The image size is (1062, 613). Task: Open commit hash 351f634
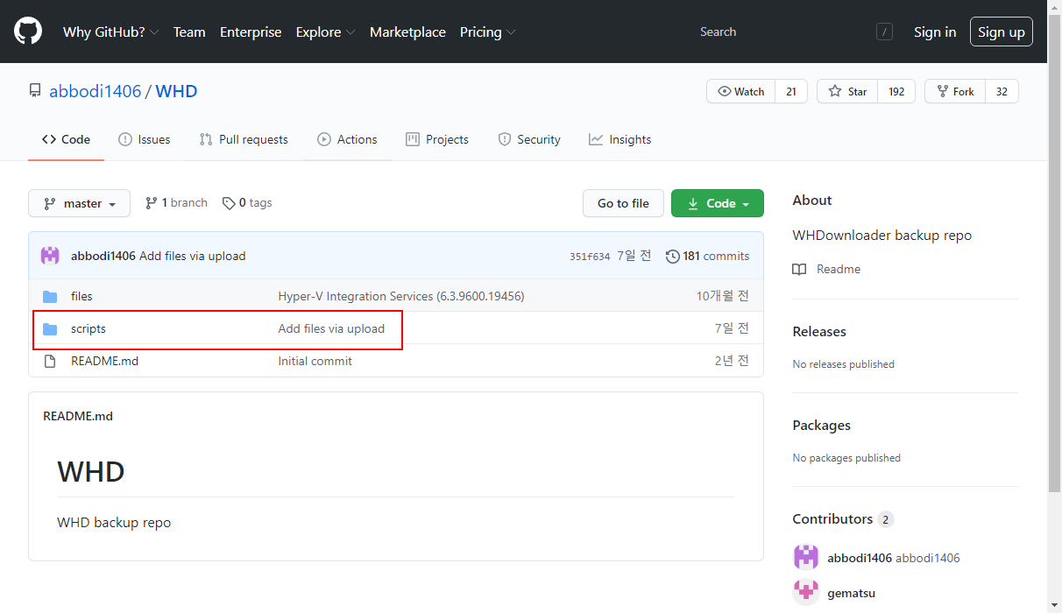590,257
